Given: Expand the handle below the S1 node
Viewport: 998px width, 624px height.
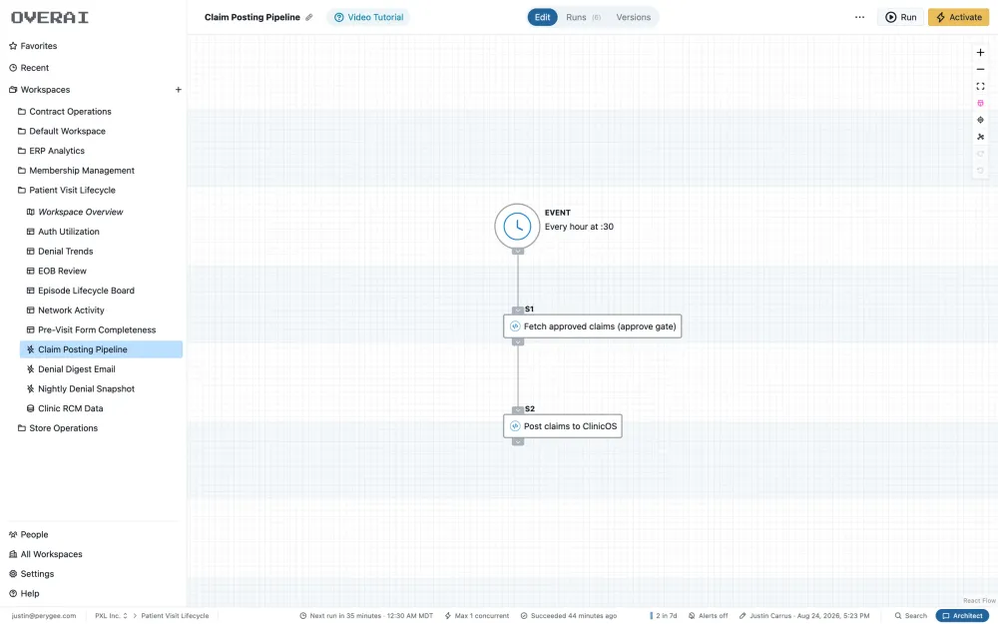Looking at the screenshot, I should point(518,342).
